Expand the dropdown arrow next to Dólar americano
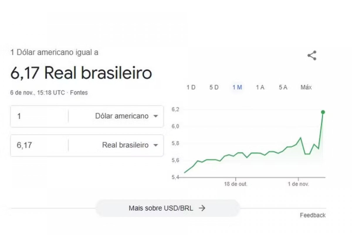Screen dimensions: 352x235 tap(156, 116)
